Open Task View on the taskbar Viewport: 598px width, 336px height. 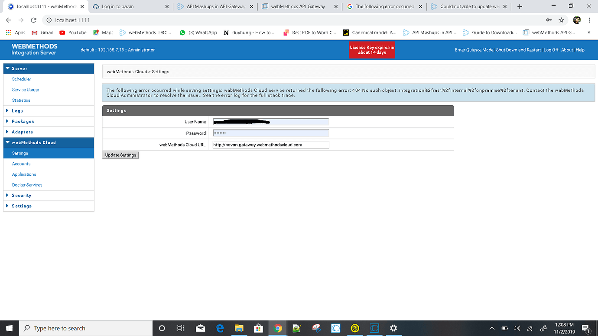(181, 328)
